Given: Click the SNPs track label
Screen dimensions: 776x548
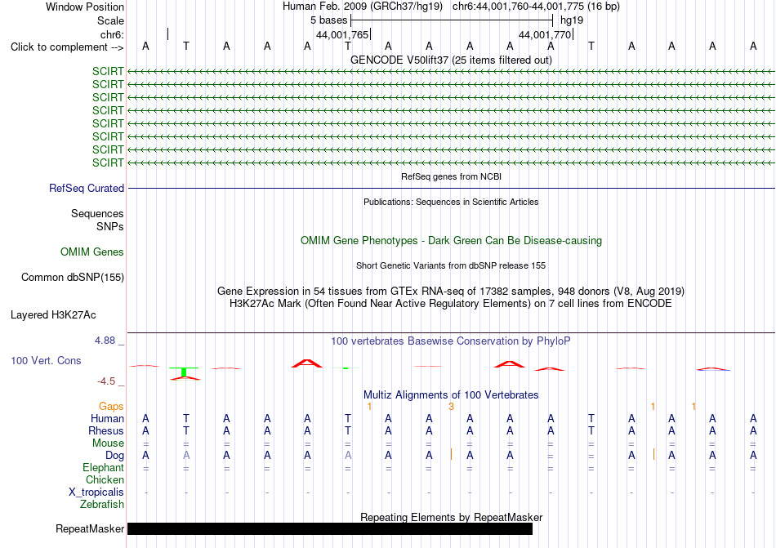Looking at the screenshot, I should tap(110, 226).
